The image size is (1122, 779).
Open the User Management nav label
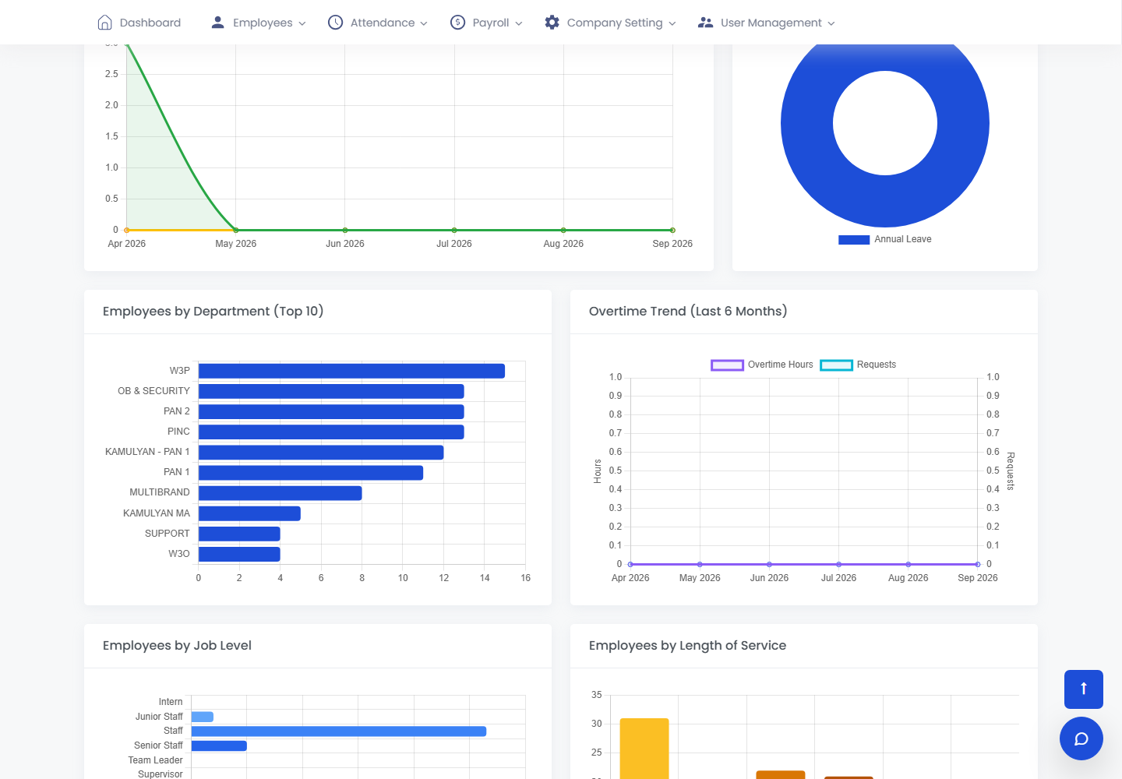coord(771,23)
